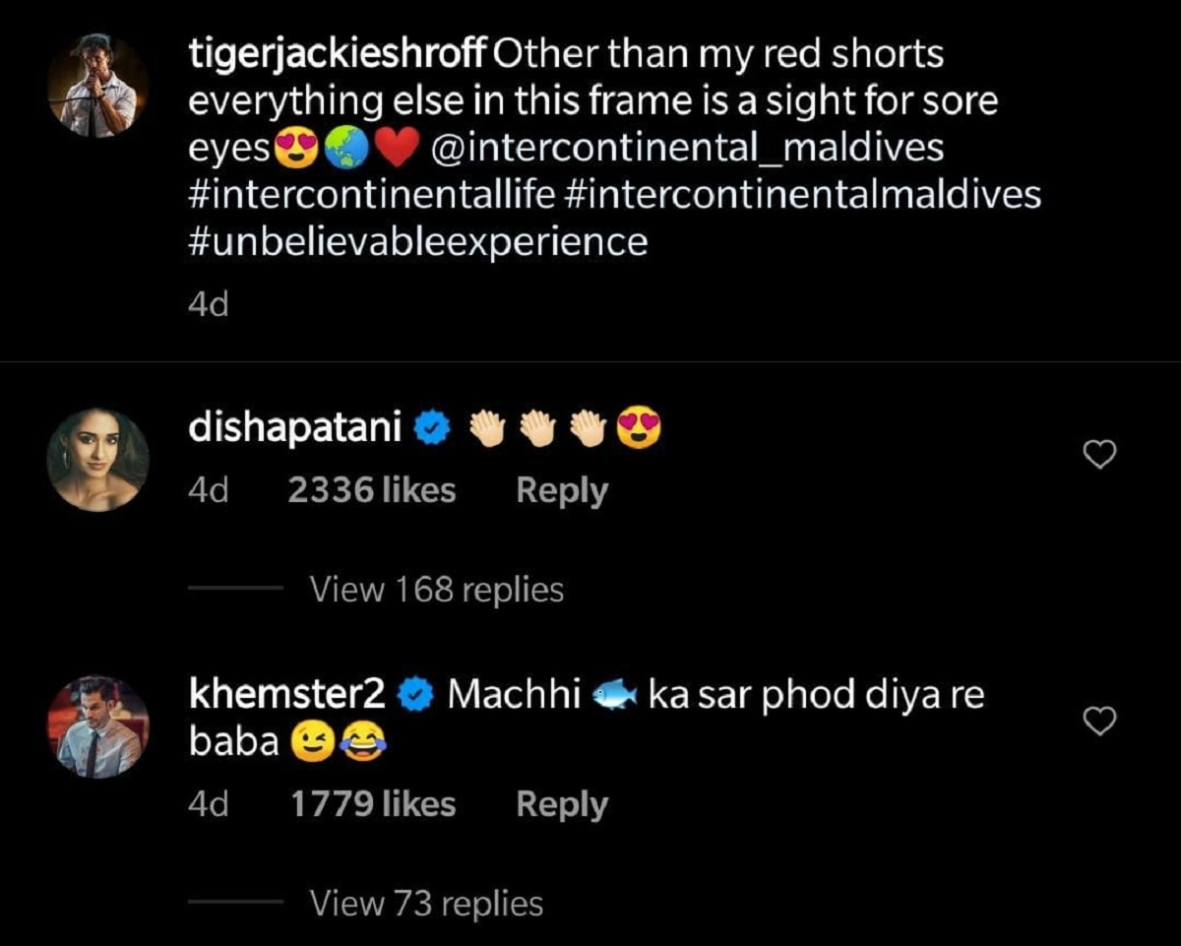
Task: Open khemster2's profile picture
Action: (x=97, y=726)
